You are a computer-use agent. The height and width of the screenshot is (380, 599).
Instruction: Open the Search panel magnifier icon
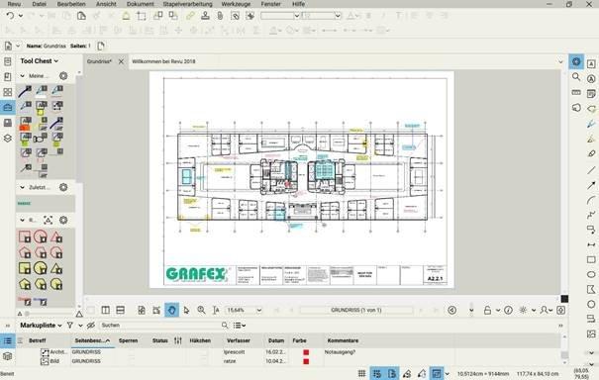pyautogui.click(x=576, y=77)
